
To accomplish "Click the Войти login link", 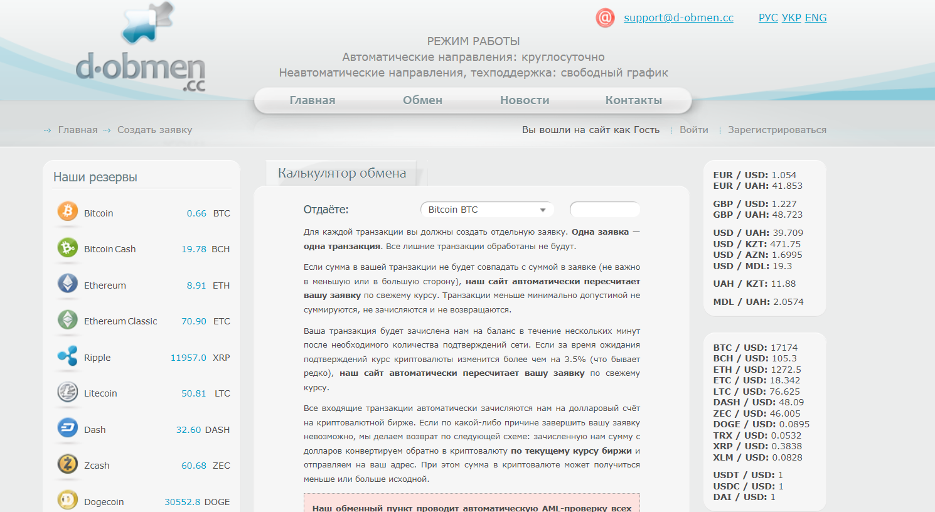I will tap(694, 130).
